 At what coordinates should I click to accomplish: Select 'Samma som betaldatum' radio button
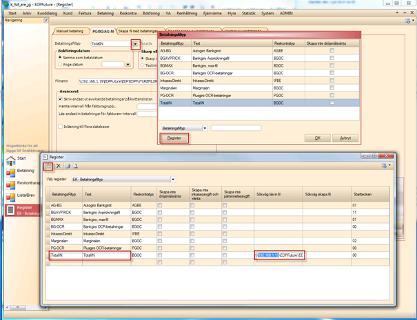(61, 58)
